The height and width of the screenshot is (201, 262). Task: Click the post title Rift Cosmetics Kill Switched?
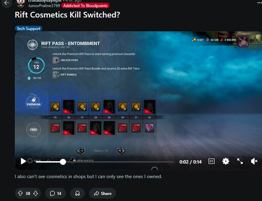coord(67,15)
